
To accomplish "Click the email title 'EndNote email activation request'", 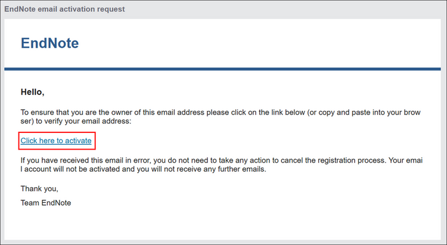I will 64,8.
